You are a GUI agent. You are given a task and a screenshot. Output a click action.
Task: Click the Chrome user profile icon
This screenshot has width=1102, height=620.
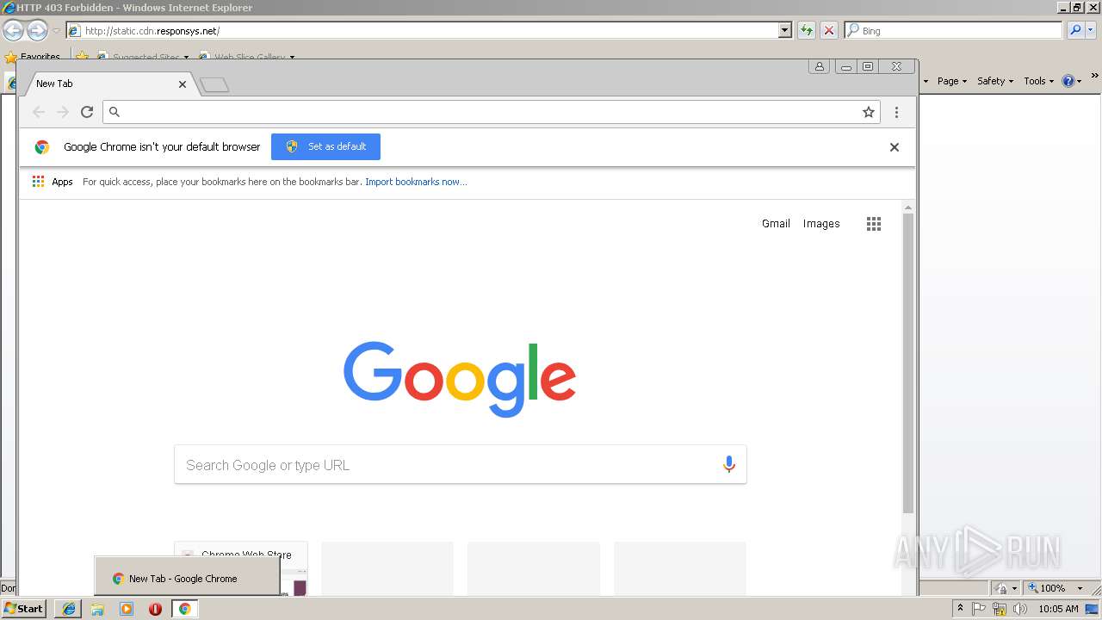(820, 66)
